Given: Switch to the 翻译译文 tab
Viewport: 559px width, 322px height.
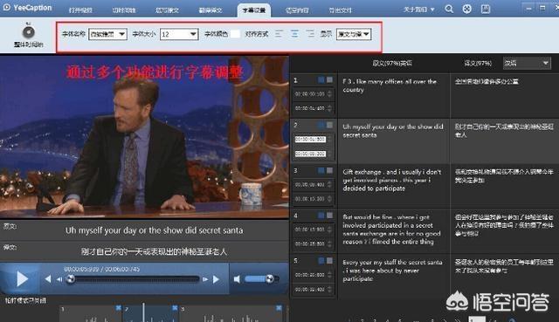Looking at the screenshot, I should [210, 10].
